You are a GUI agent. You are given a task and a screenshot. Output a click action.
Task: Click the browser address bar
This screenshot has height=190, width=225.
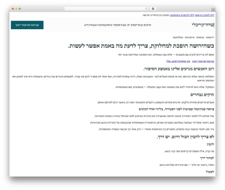coord(106,9)
